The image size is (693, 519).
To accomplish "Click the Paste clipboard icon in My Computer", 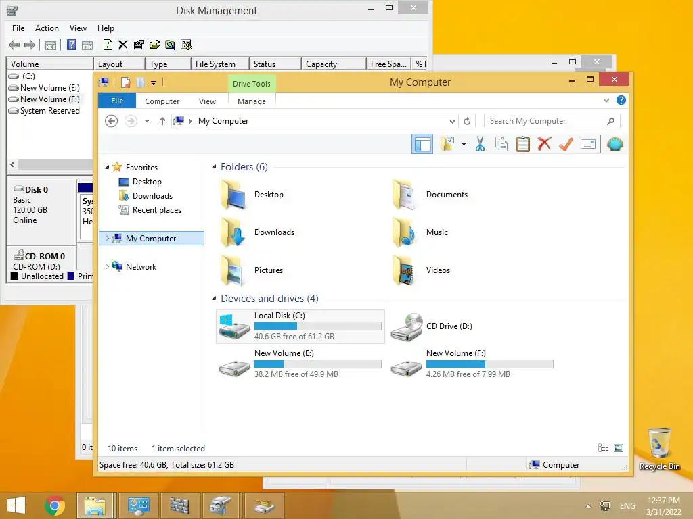I will (x=523, y=145).
